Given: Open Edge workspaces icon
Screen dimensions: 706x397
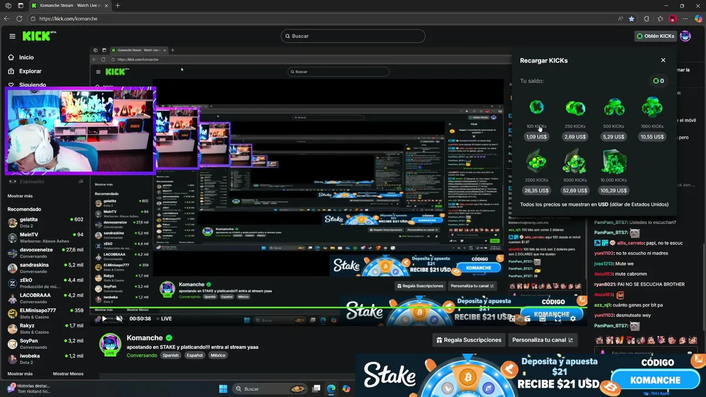Looking at the screenshot, I should pyautogui.click(x=8, y=6).
